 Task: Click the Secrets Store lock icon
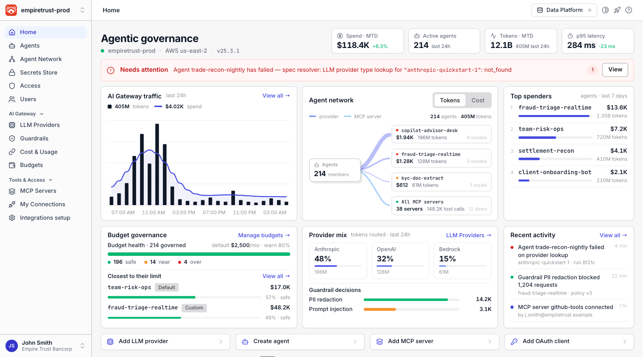(x=12, y=73)
